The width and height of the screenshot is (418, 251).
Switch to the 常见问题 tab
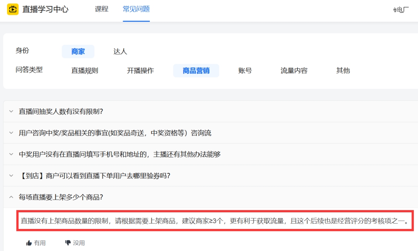point(136,9)
